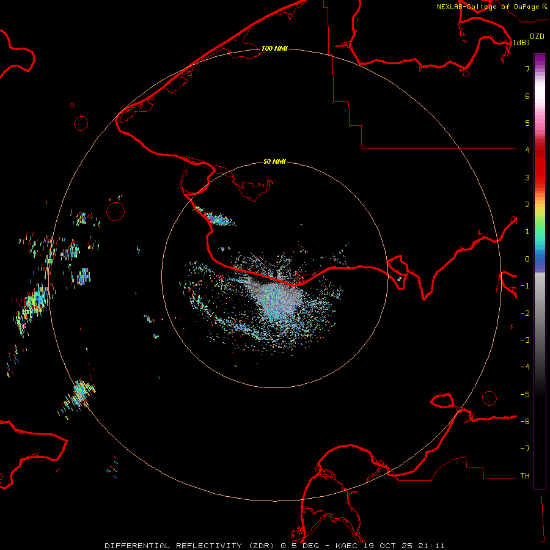550x550 pixels.
Task: Select the 3 tick label on scale
Action: 527,177
